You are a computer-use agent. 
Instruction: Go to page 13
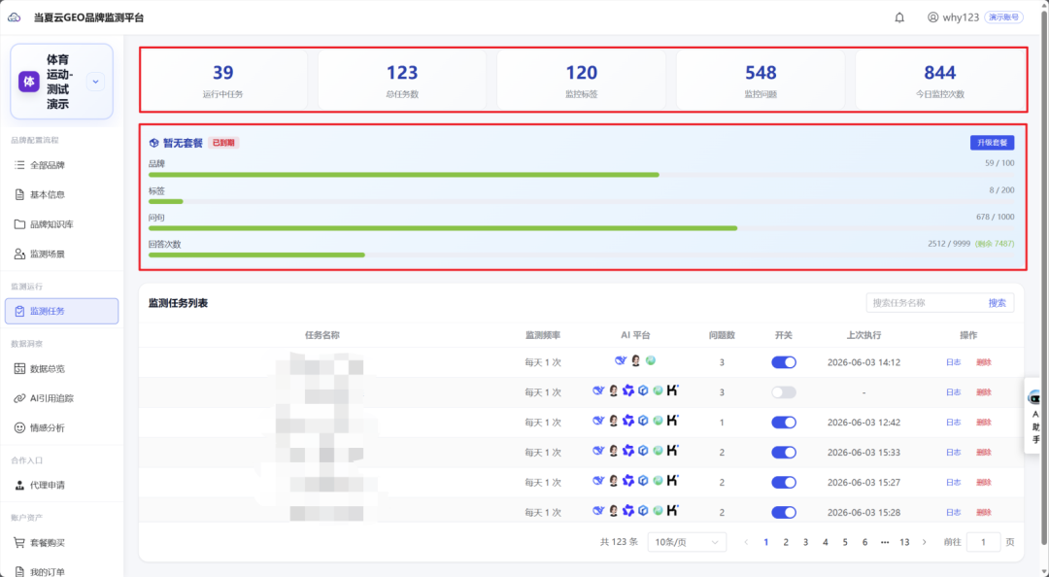pos(904,542)
